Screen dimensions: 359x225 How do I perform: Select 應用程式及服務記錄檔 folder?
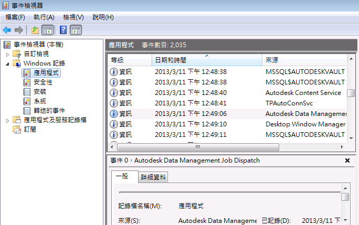pos(55,120)
